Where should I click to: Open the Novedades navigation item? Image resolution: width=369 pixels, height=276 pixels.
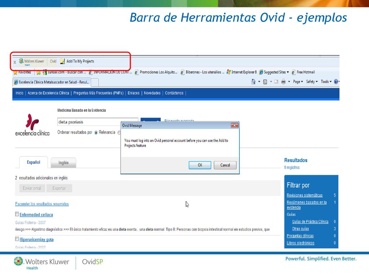pyautogui.click(x=152, y=93)
